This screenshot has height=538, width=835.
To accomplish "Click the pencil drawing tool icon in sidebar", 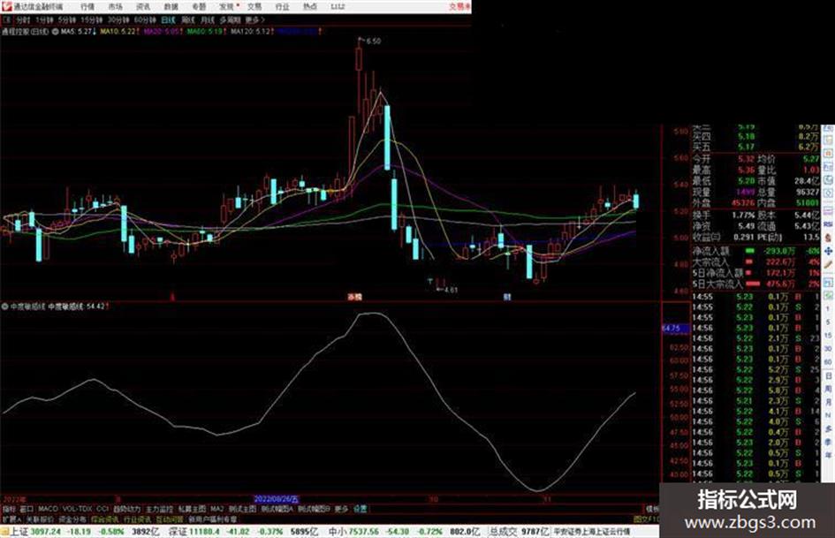I will tap(828, 264).
